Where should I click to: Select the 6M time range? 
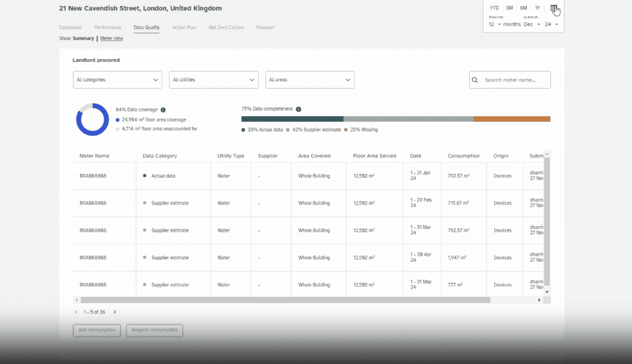pyautogui.click(x=523, y=8)
